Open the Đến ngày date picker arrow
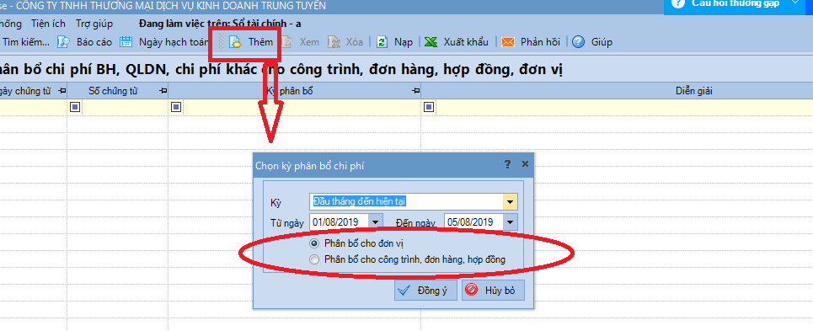813x331 pixels. 511,222
